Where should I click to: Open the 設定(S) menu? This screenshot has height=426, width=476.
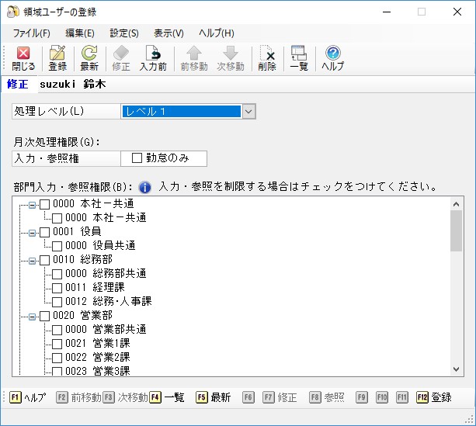(124, 33)
